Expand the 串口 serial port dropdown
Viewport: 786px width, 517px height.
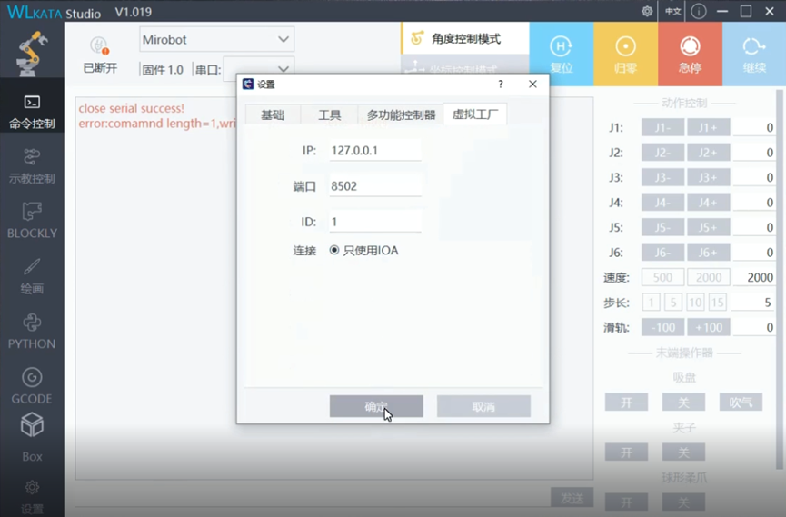[259, 69]
